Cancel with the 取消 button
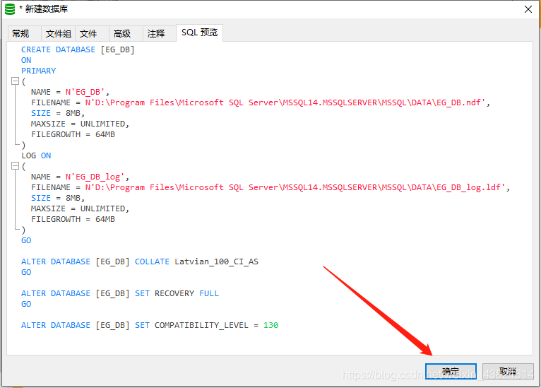This screenshot has width=541, height=388. pos(508,372)
